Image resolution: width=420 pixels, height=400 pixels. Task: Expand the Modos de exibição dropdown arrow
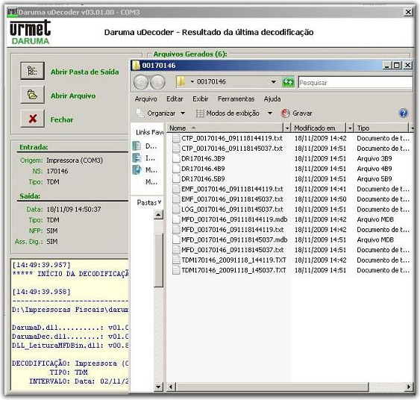coord(270,113)
